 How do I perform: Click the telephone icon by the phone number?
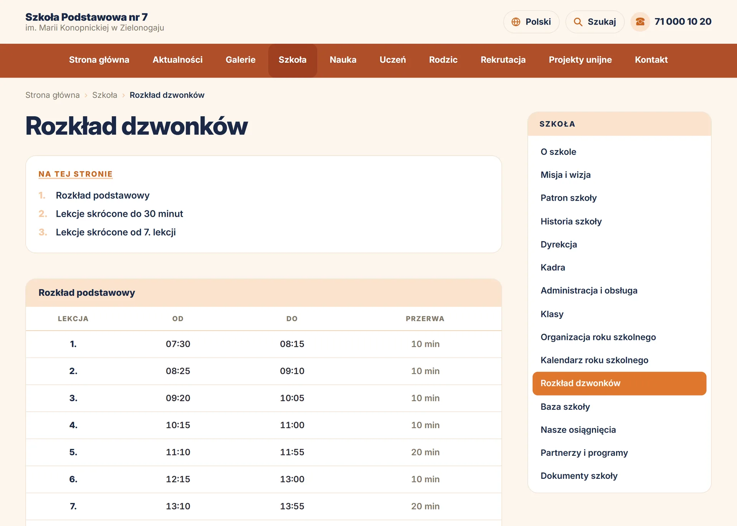(640, 22)
